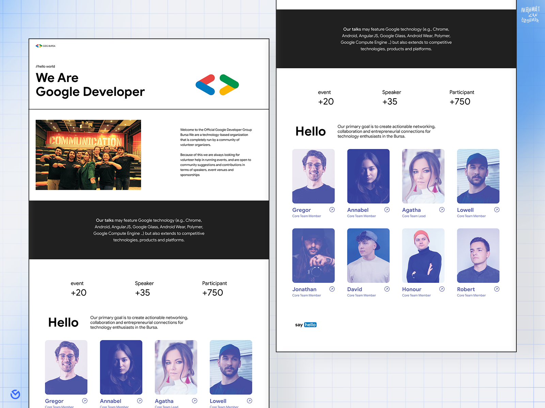Select the name Robert
Screen dimensions: 545x408
click(466, 289)
